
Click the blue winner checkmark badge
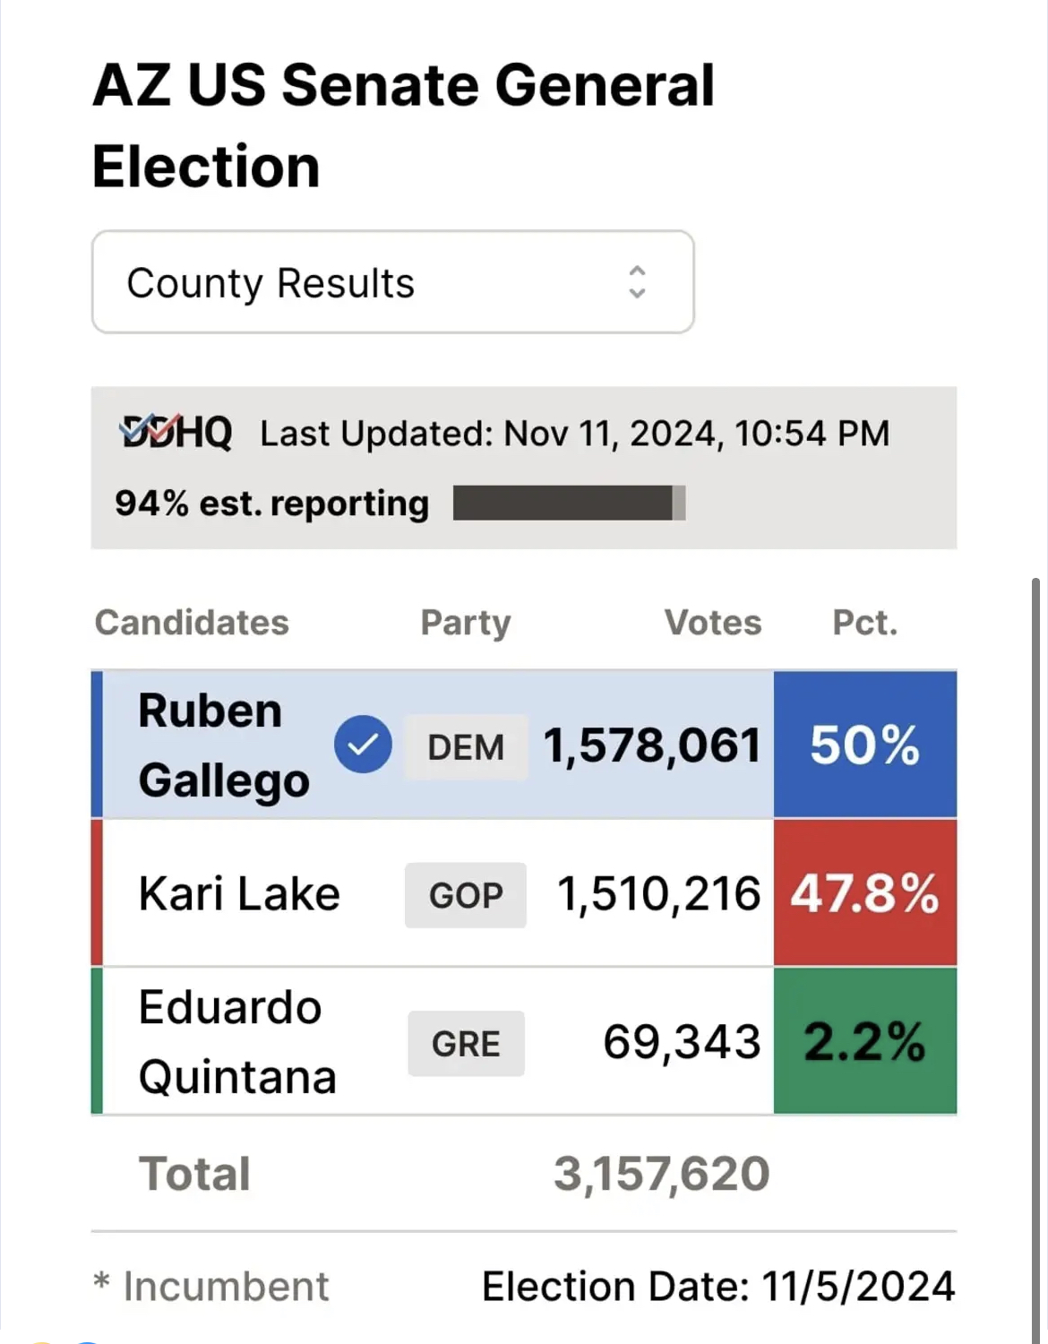pos(363,745)
